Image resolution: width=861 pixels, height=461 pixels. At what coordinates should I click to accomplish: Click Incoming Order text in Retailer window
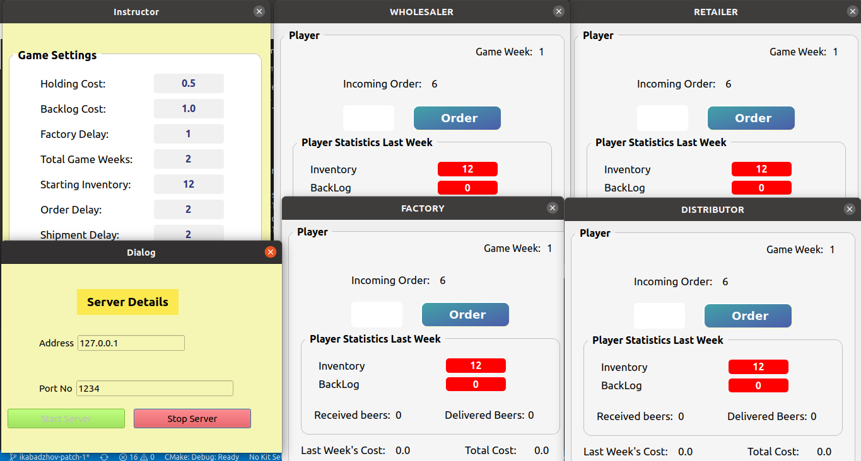pyautogui.click(x=676, y=84)
